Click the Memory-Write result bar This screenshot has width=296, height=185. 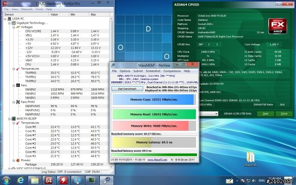(x=154, y=126)
